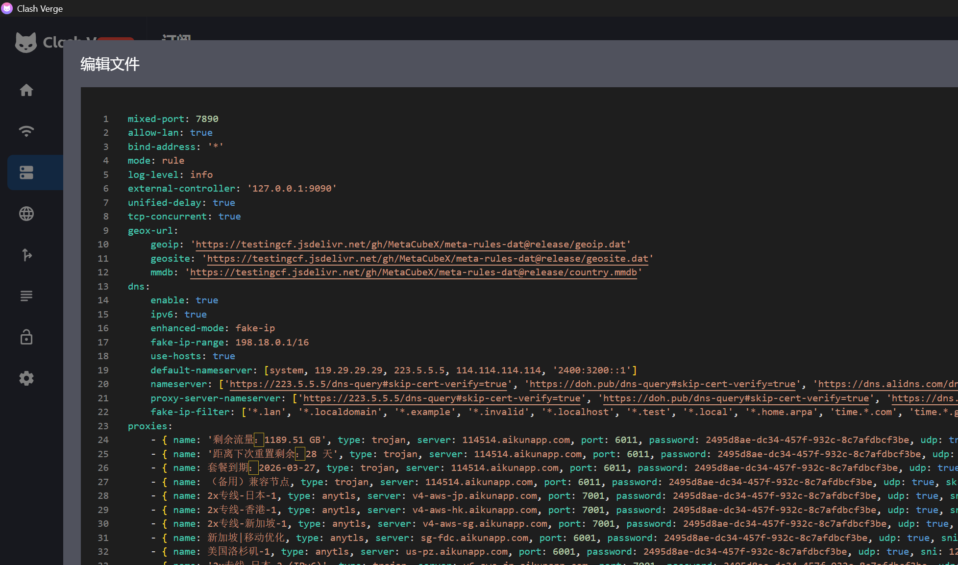Click line number 1 in the gutter
Screen dimensions: 958x565
coord(105,119)
